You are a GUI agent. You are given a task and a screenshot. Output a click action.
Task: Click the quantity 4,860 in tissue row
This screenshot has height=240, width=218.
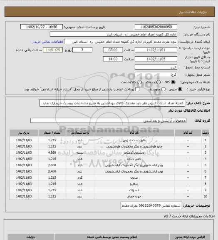pos(52,152)
